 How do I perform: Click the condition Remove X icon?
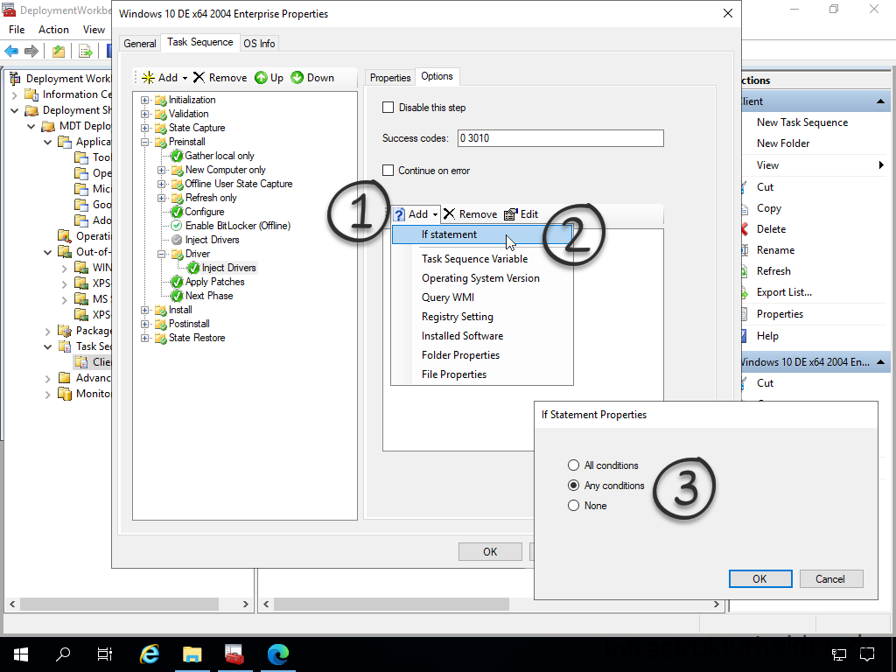[450, 214]
